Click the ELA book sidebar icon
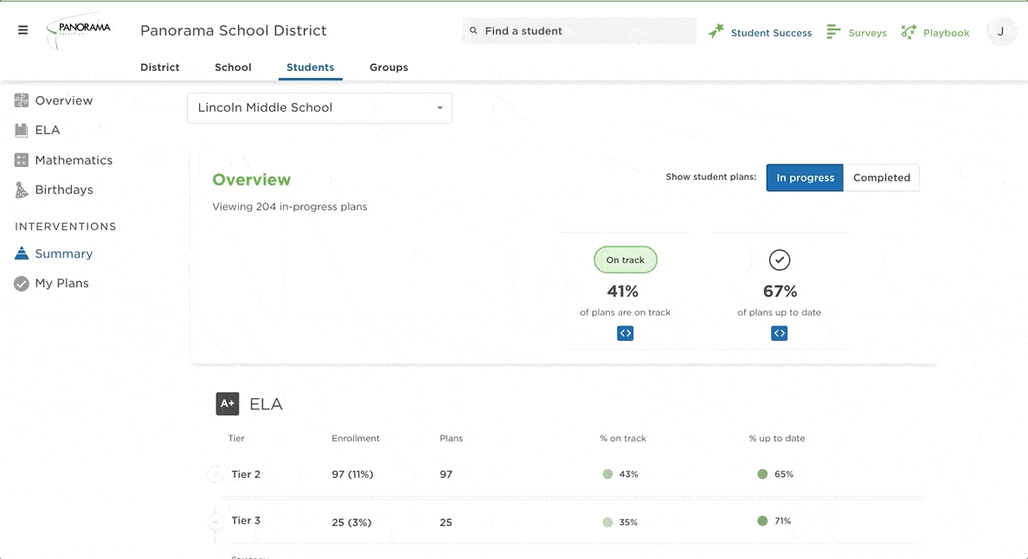The width and height of the screenshot is (1028, 559). (22, 130)
